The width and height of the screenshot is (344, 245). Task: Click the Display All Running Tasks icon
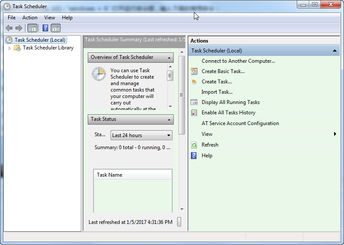(x=194, y=102)
